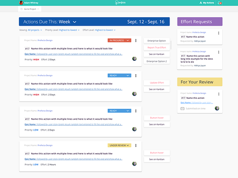Click Report True Effort button
Screen dimensions: 238x178
pos(157,47)
